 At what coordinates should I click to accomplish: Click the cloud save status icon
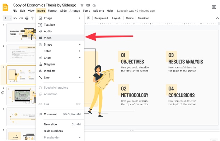coord(94,5)
